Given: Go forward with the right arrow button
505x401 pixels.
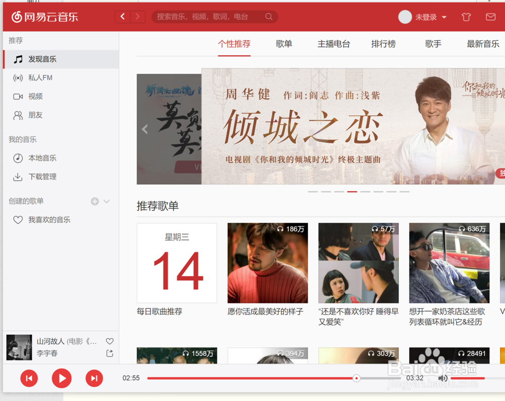Looking at the screenshot, I should 137,17.
